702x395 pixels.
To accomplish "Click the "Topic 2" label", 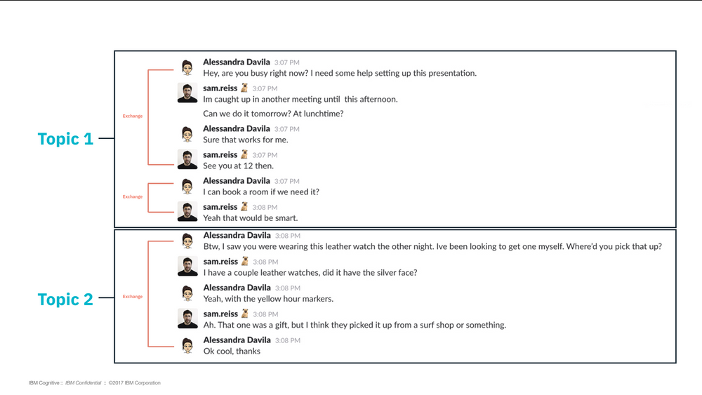I will (x=65, y=300).
